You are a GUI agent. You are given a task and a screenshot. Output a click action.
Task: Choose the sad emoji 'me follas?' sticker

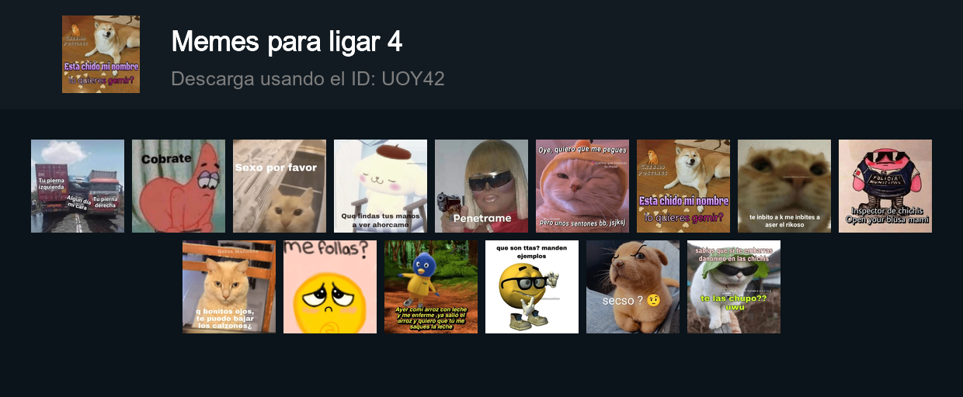tap(330, 287)
